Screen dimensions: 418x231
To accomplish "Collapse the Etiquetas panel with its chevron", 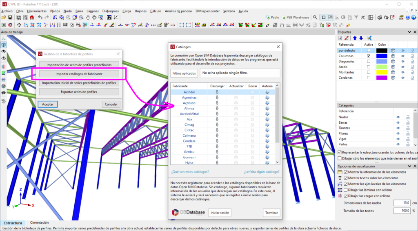I will pyautogui.click(x=409, y=32).
